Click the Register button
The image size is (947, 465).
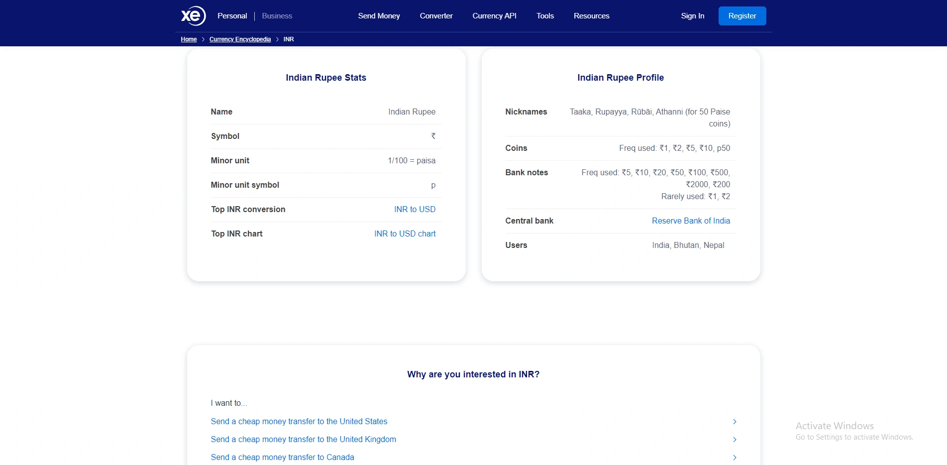pos(742,16)
